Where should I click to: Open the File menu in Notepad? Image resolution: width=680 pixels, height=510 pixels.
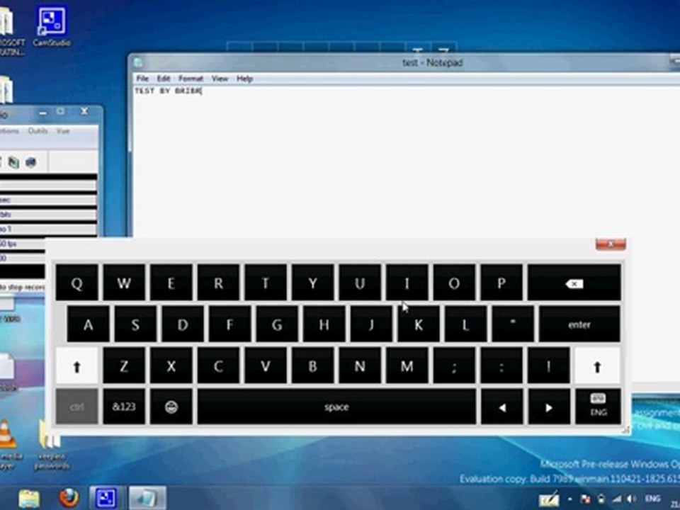point(142,79)
